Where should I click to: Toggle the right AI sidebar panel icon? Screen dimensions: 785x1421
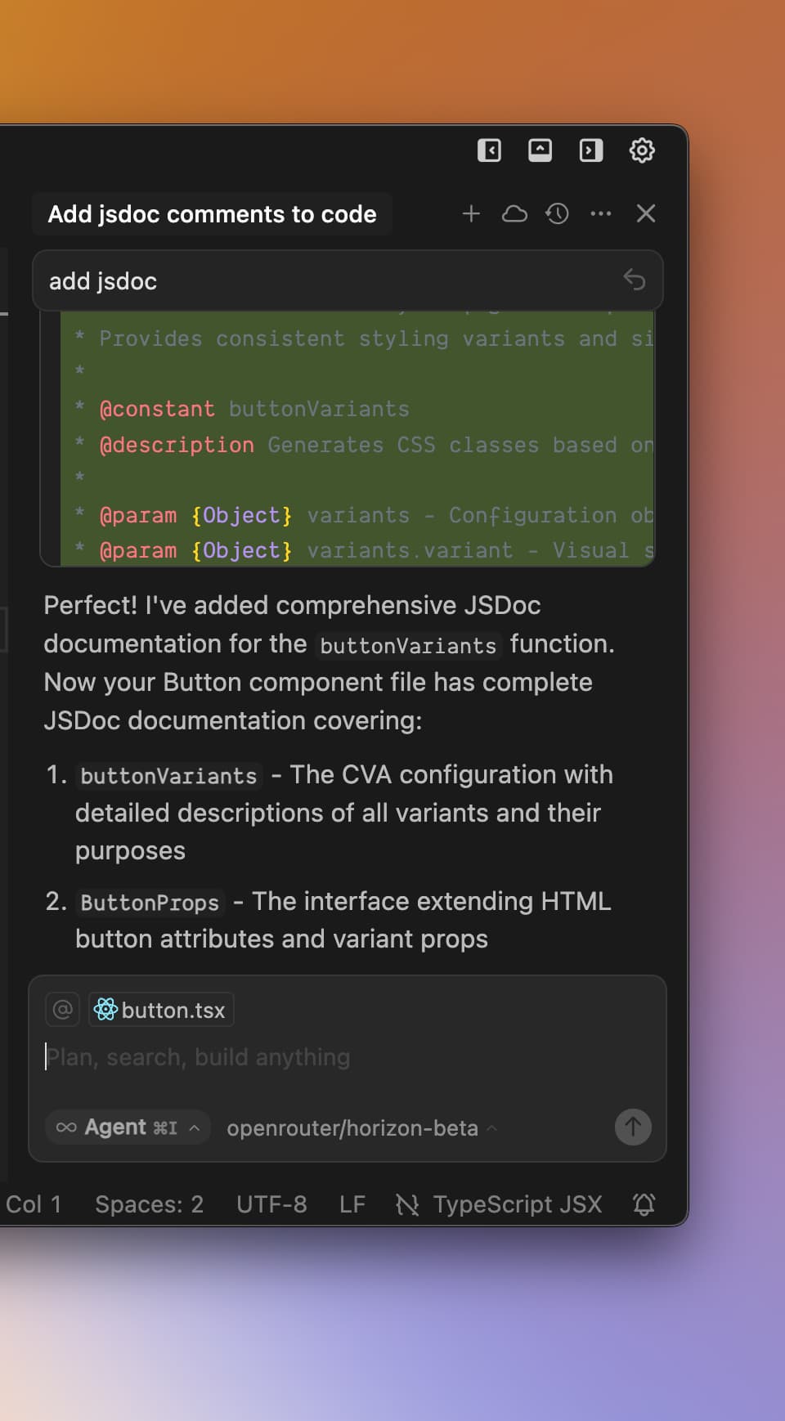click(590, 150)
